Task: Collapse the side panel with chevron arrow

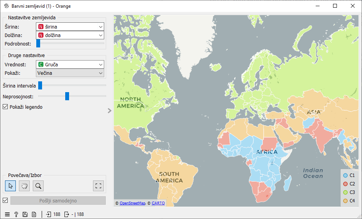Action: 110,111
